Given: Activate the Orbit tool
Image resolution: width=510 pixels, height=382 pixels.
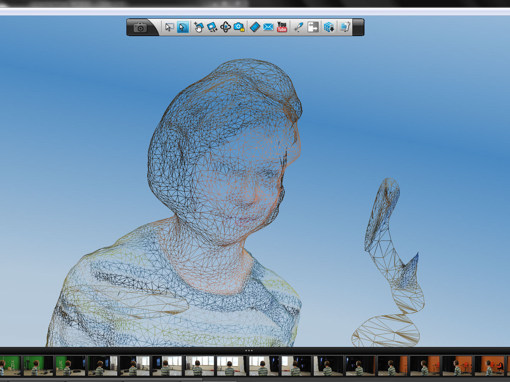Looking at the screenshot, I should pyautogui.click(x=225, y=27).
